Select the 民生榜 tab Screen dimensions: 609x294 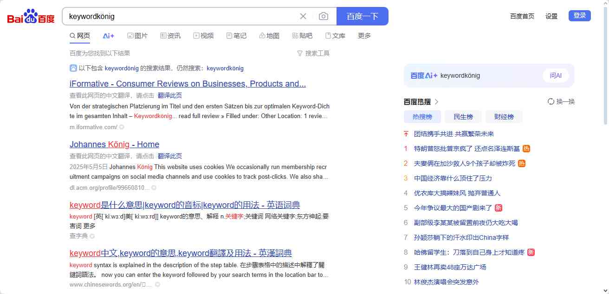(x=463, y=117)
